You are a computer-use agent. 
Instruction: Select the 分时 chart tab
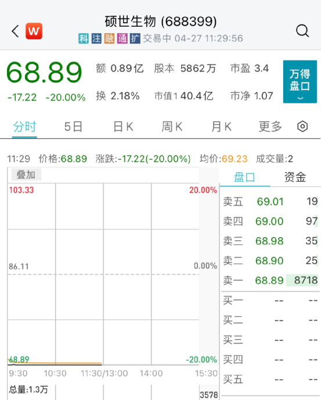coord(24,127)
